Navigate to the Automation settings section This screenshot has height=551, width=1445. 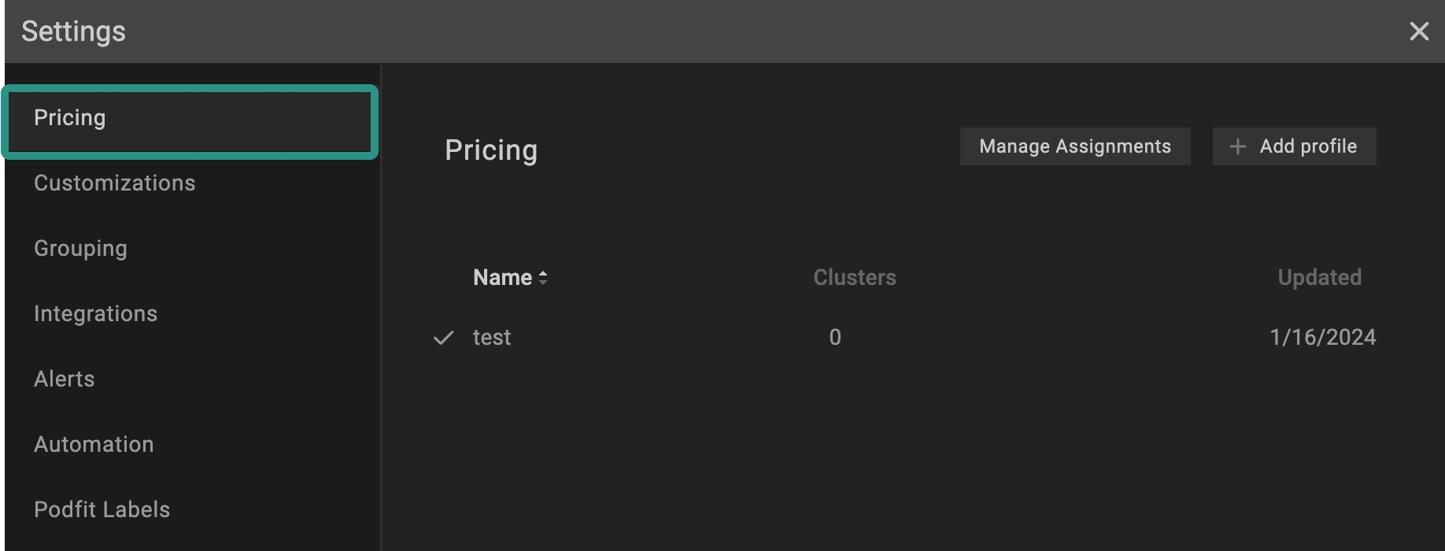pyautogui.click(x=94, y=445)
